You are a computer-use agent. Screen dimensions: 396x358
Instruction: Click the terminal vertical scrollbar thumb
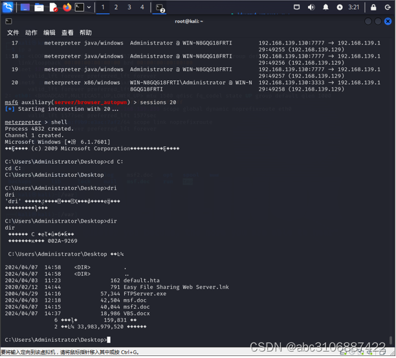[390, 340]
